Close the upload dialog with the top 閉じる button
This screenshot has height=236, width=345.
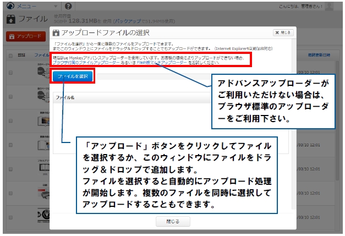[283, 32]
